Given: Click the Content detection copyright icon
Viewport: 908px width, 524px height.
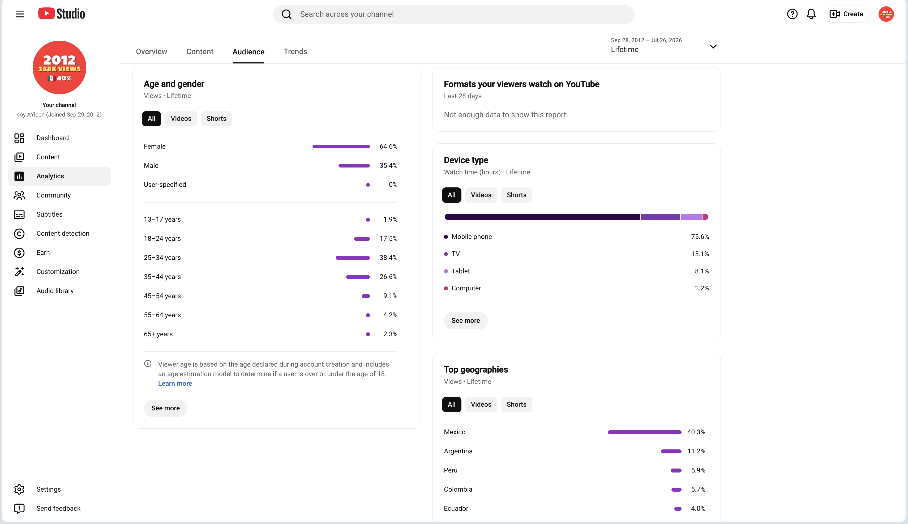Looking at the screenshot, I should 19,234.
